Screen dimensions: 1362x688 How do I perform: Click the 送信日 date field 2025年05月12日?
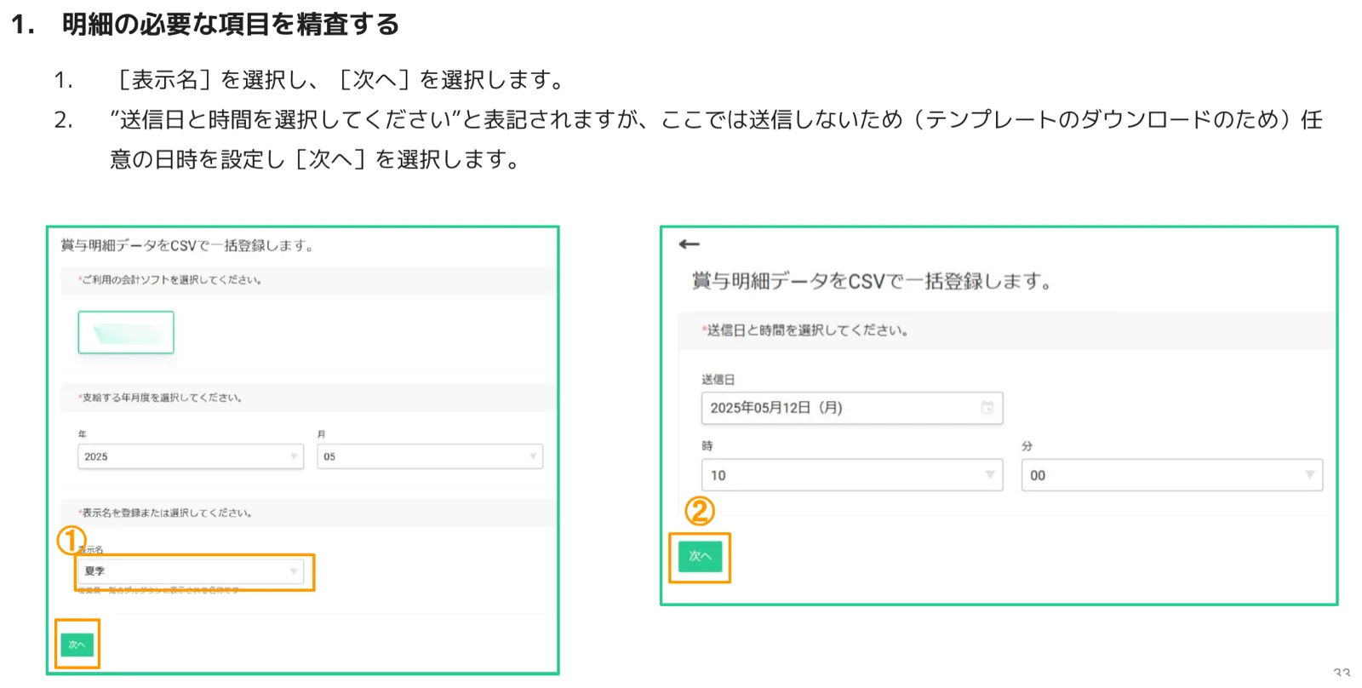852,408
